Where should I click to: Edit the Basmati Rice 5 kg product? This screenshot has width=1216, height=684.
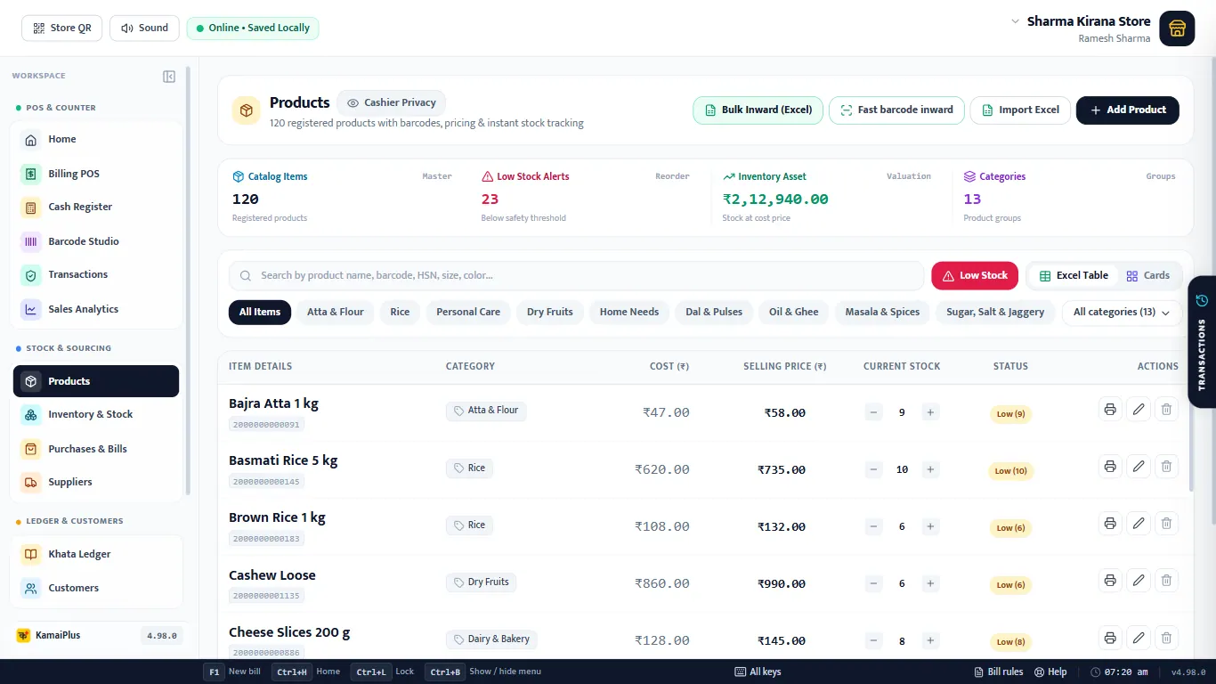coord(1139,467)
